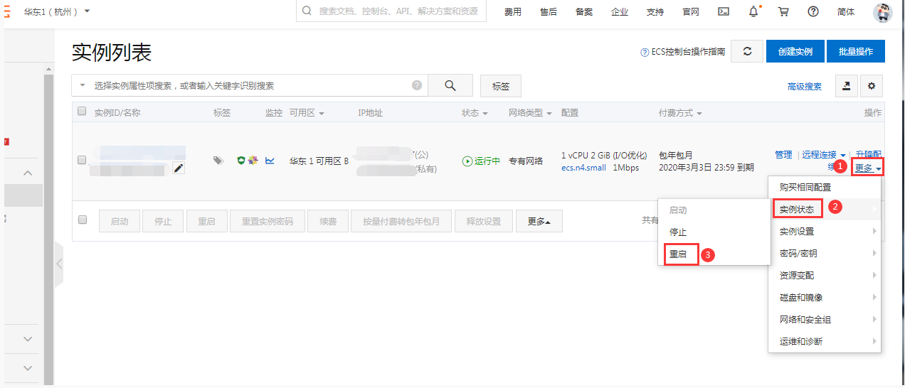Click the 创建实例 button

[x=795, y=51]
